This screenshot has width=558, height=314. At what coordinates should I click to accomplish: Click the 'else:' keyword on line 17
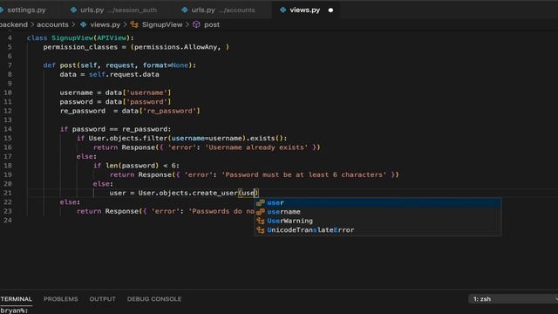[86, 156]
